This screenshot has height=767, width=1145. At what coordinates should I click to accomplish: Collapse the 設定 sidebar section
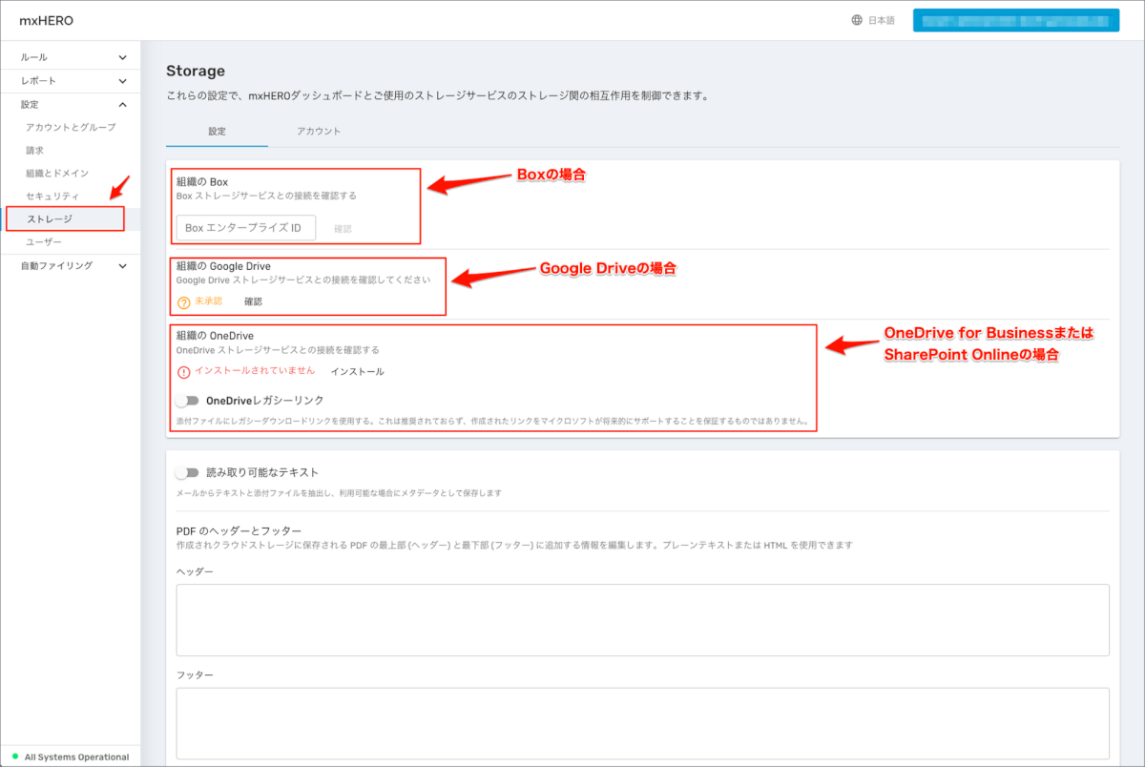[x=71, y=104]
